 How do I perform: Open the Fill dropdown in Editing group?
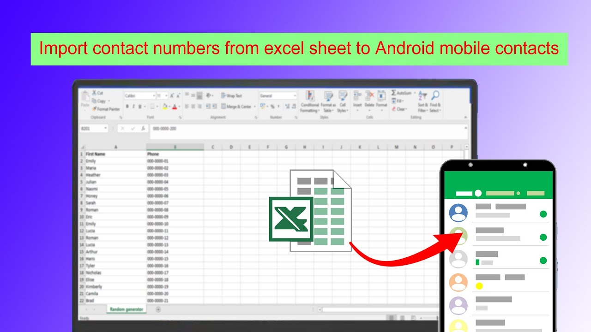398,101
